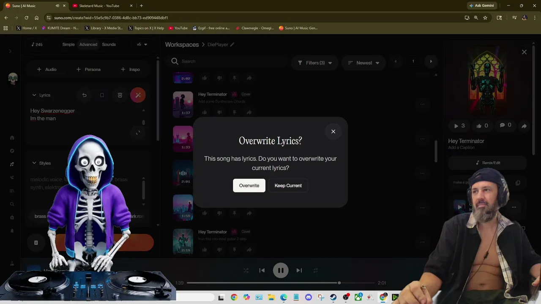The width and height of the screenshot is (541, 304).
Task: Seek using the song progress slider
Action: pos(281,283)
